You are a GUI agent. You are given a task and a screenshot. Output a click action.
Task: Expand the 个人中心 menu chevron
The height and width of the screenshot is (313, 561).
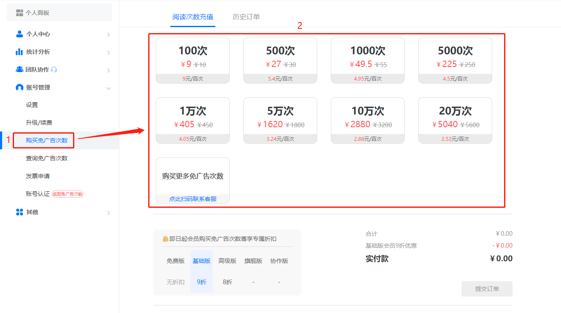click(x=108, y=34)
